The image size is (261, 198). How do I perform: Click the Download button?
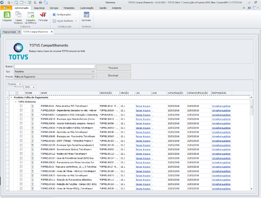click(x=113, y=75)
